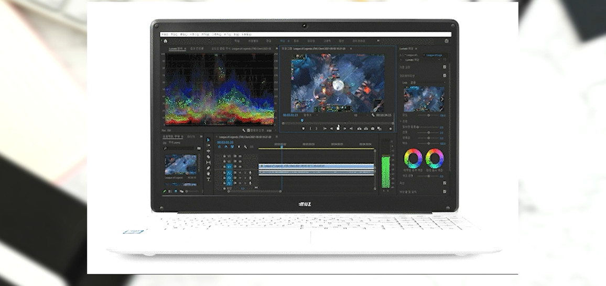
Task: Adjust the Tint Balance slider below the color wheels
Action: 429,176
